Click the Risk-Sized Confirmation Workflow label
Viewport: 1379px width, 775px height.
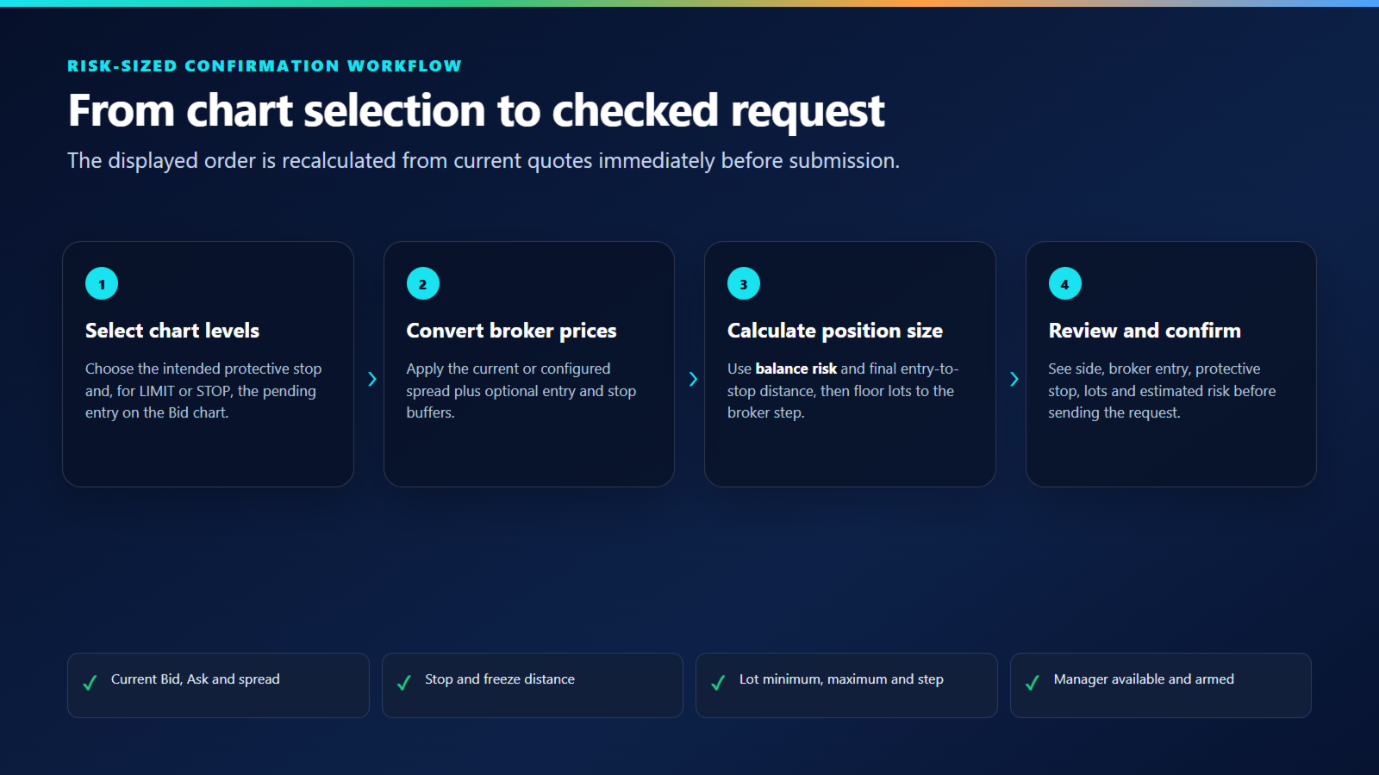tap(265, 66)
